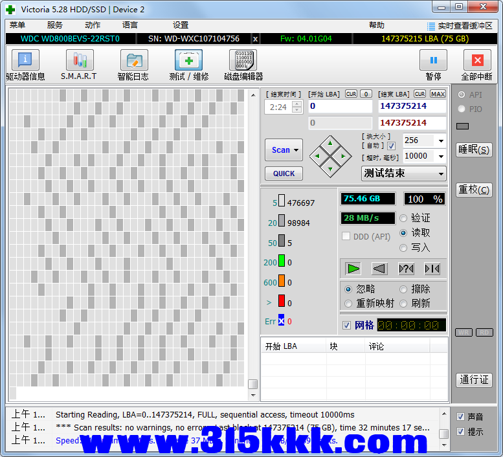Screen dimensions: 503x457
Task: Click the CUR button beside End LBA
Action: (x=419, y=94)
